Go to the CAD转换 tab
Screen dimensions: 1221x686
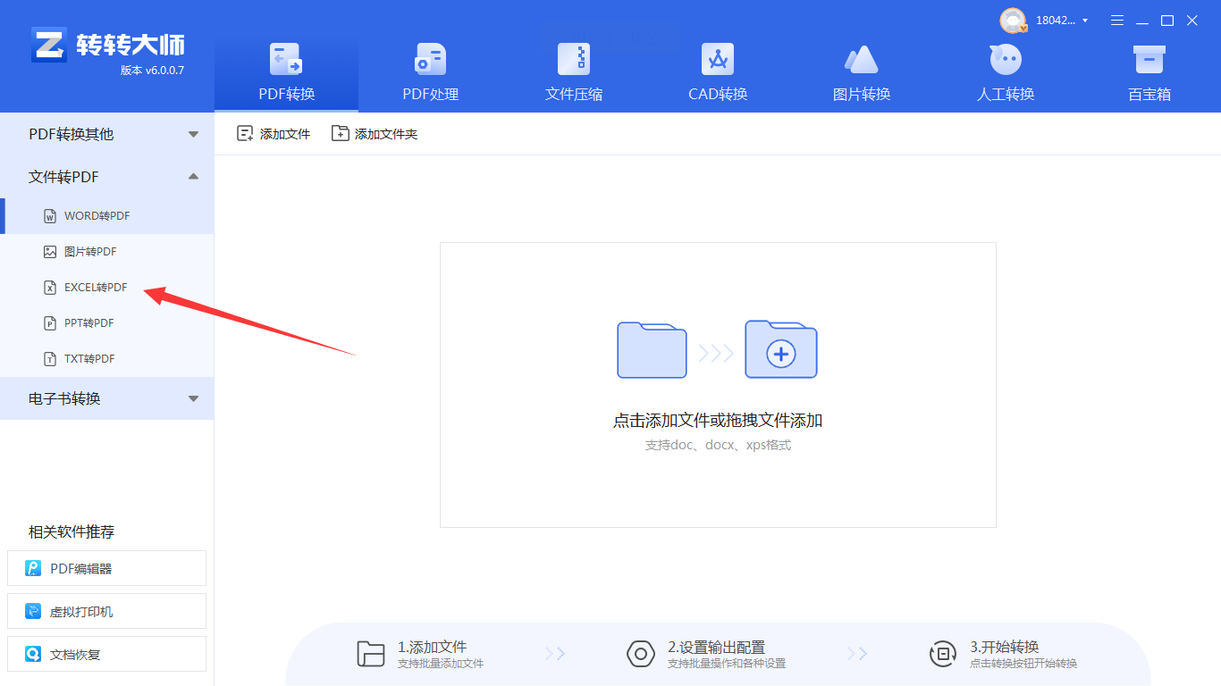click(718, 73)
